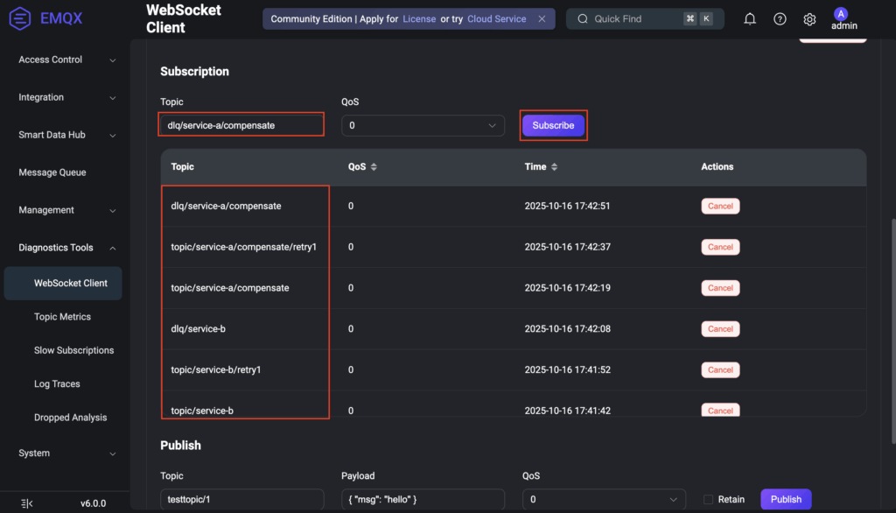The height and width of the screenshot is (513, 896).
Task: Dismiss the Community Edition banner
Action: tap(542, 18)
